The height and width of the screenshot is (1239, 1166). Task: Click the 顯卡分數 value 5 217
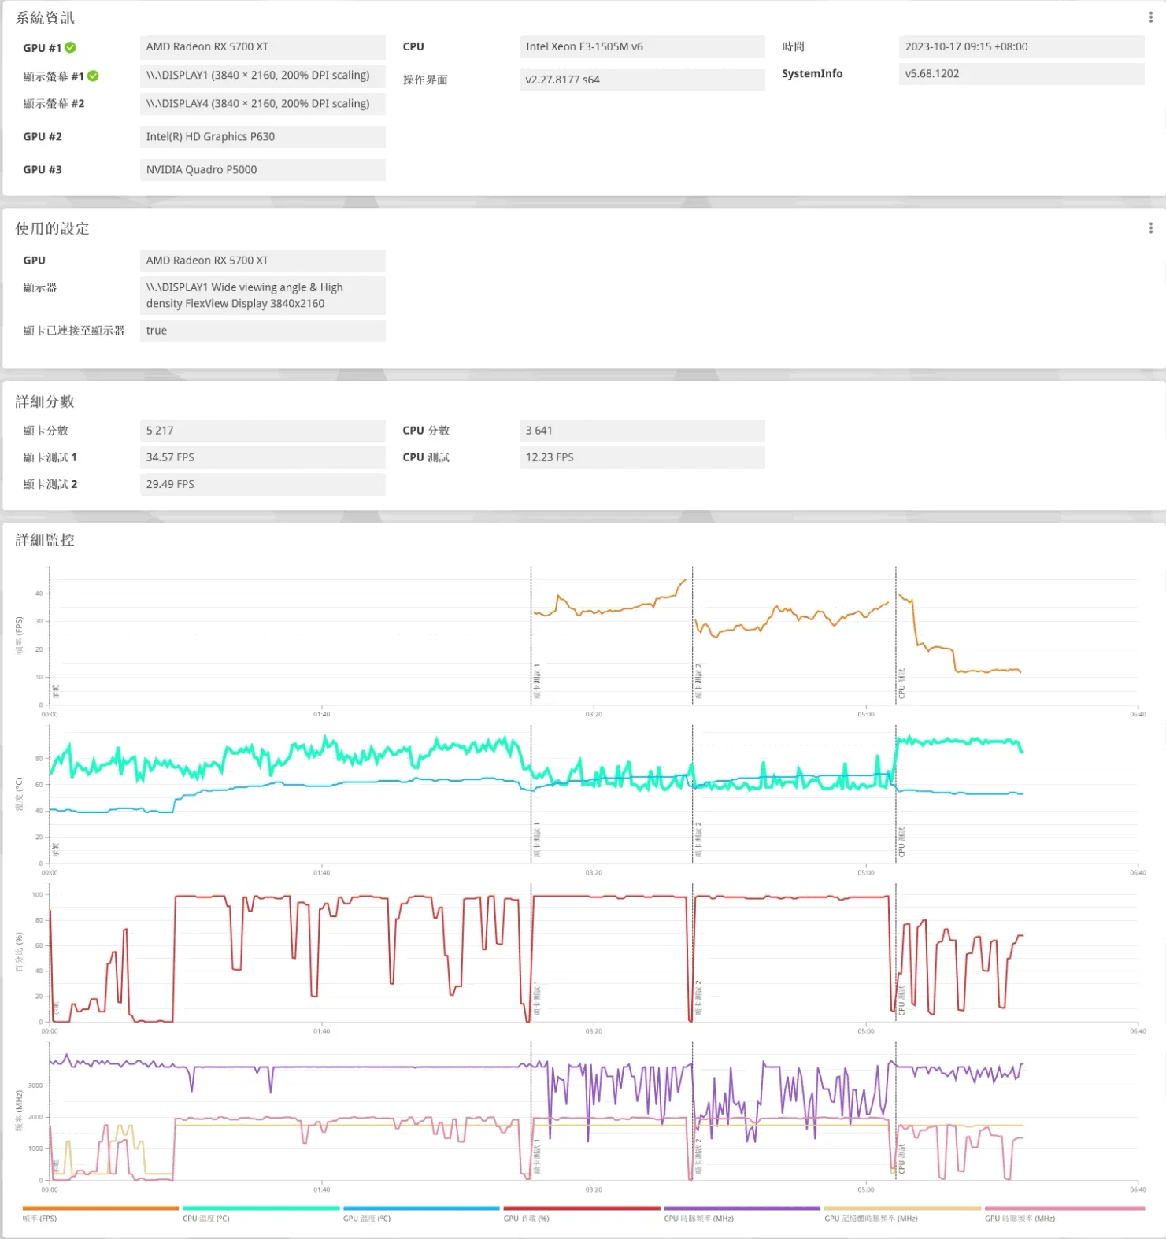click(x=262, y=431)
